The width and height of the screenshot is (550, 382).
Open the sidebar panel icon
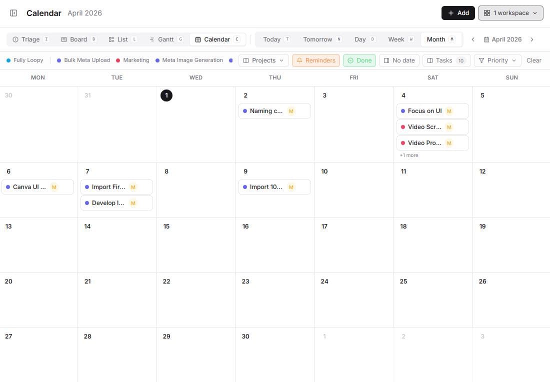(13, 13)
